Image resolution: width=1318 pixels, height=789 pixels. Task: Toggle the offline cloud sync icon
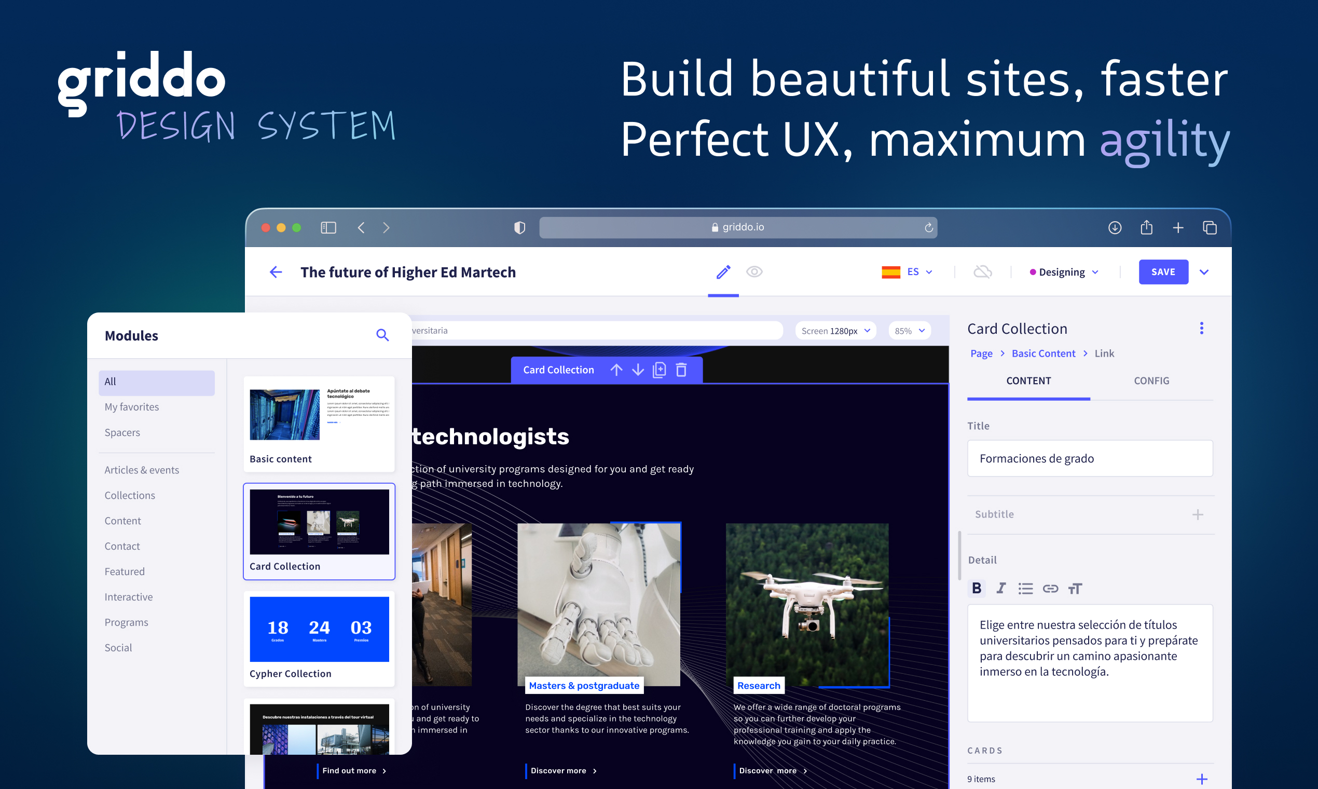pos(982,272)
